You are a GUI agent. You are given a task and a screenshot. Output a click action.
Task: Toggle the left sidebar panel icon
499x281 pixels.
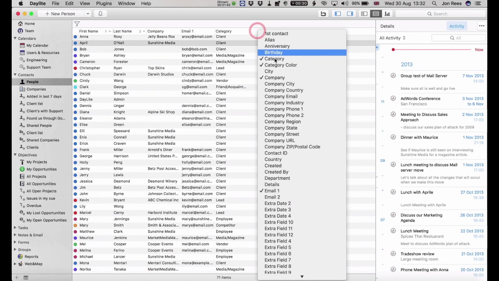pos(338,14)
